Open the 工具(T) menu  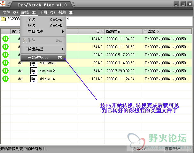click(x=47, y=12)
